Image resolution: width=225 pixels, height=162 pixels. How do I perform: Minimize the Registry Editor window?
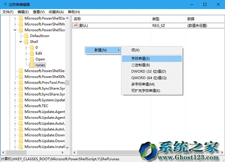(192, 4)
